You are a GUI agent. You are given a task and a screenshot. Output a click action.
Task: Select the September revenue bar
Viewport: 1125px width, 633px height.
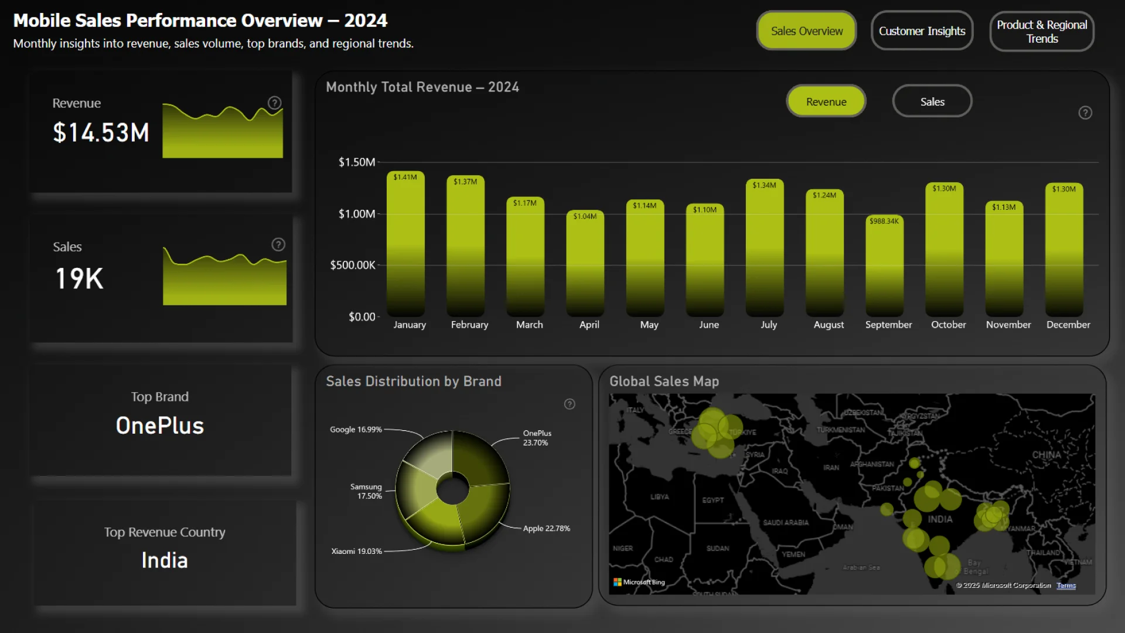tap(884, 267)
